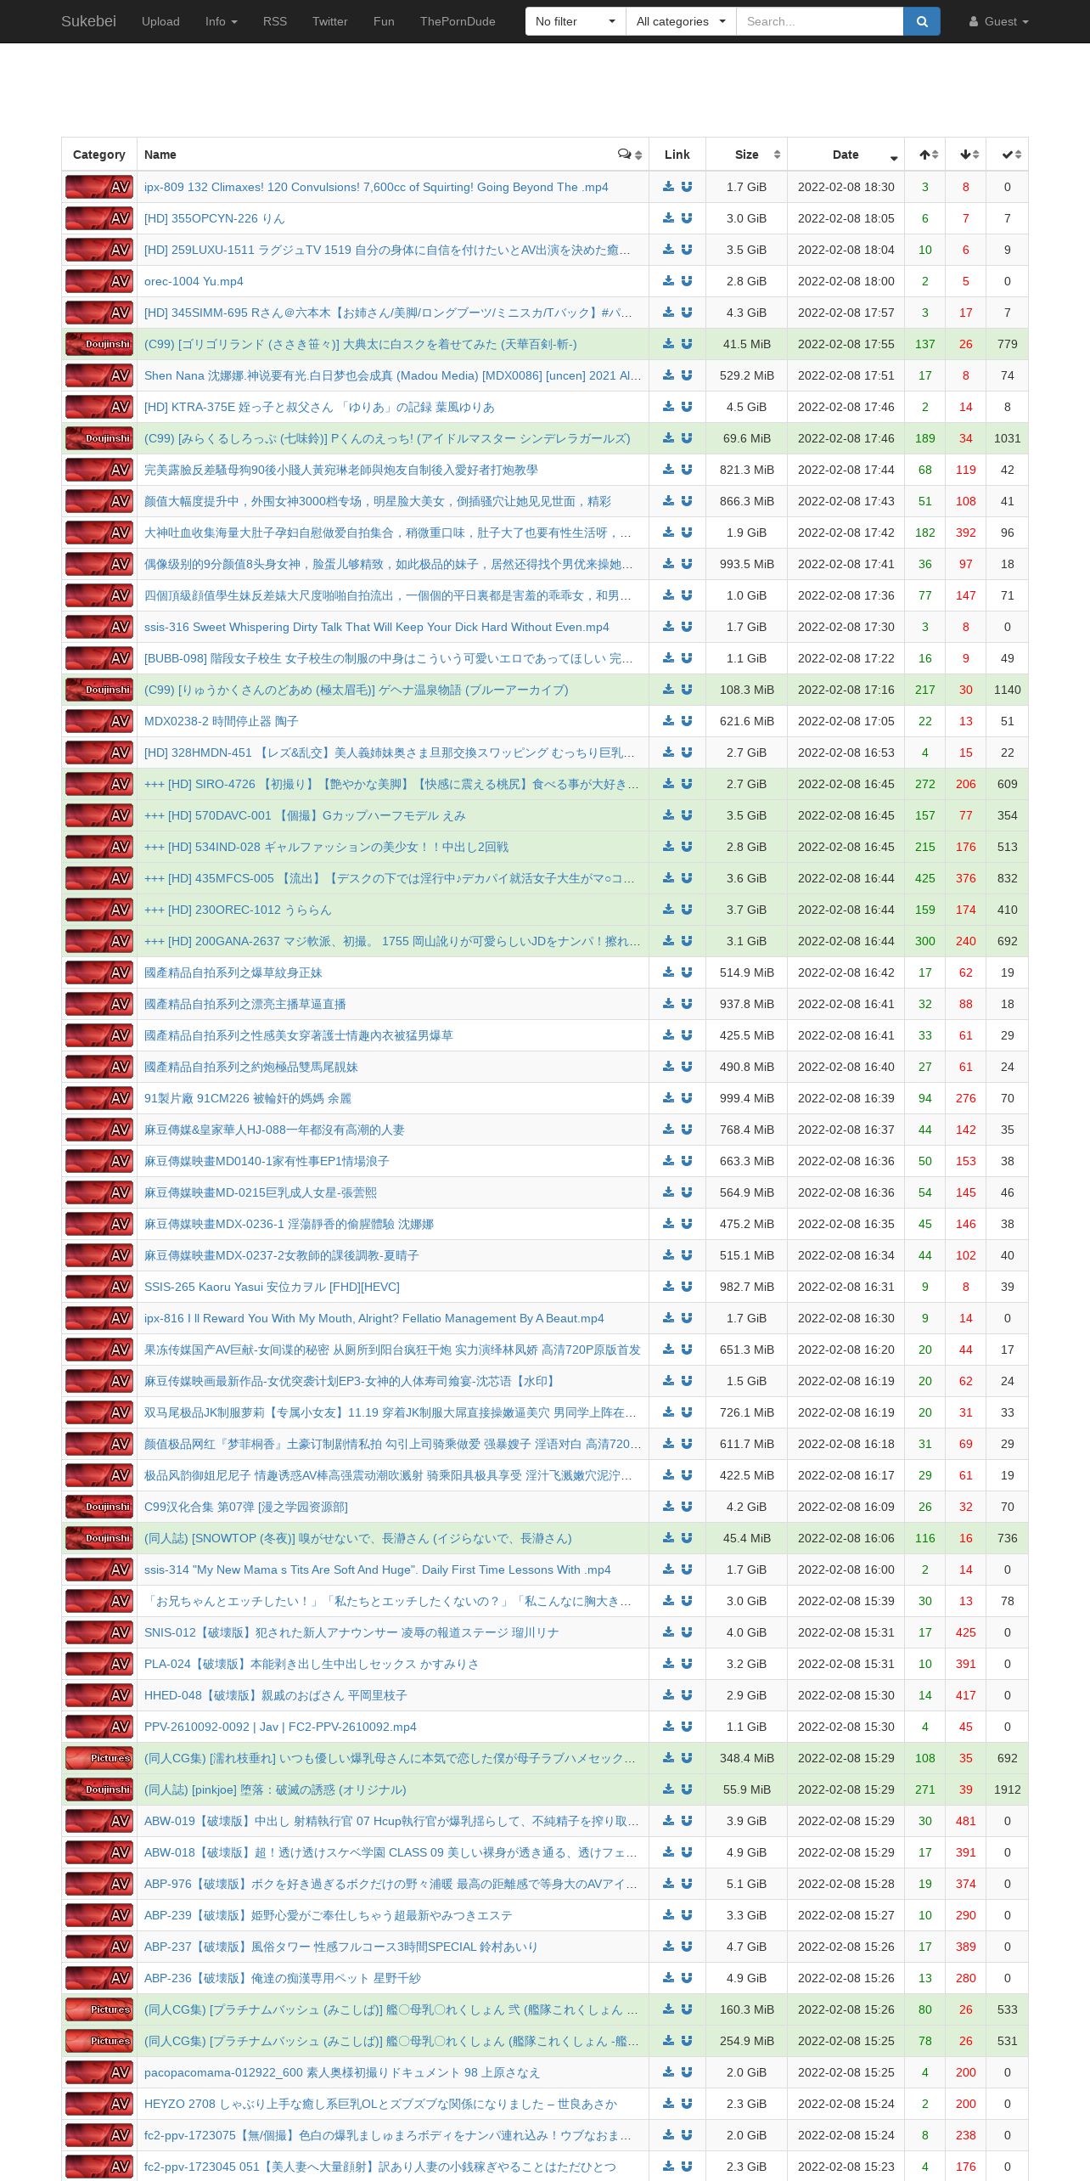Open torrent page orec-1004 Yu.mp4
The width and height of the screenshot is (1090, 2181).
194,281
